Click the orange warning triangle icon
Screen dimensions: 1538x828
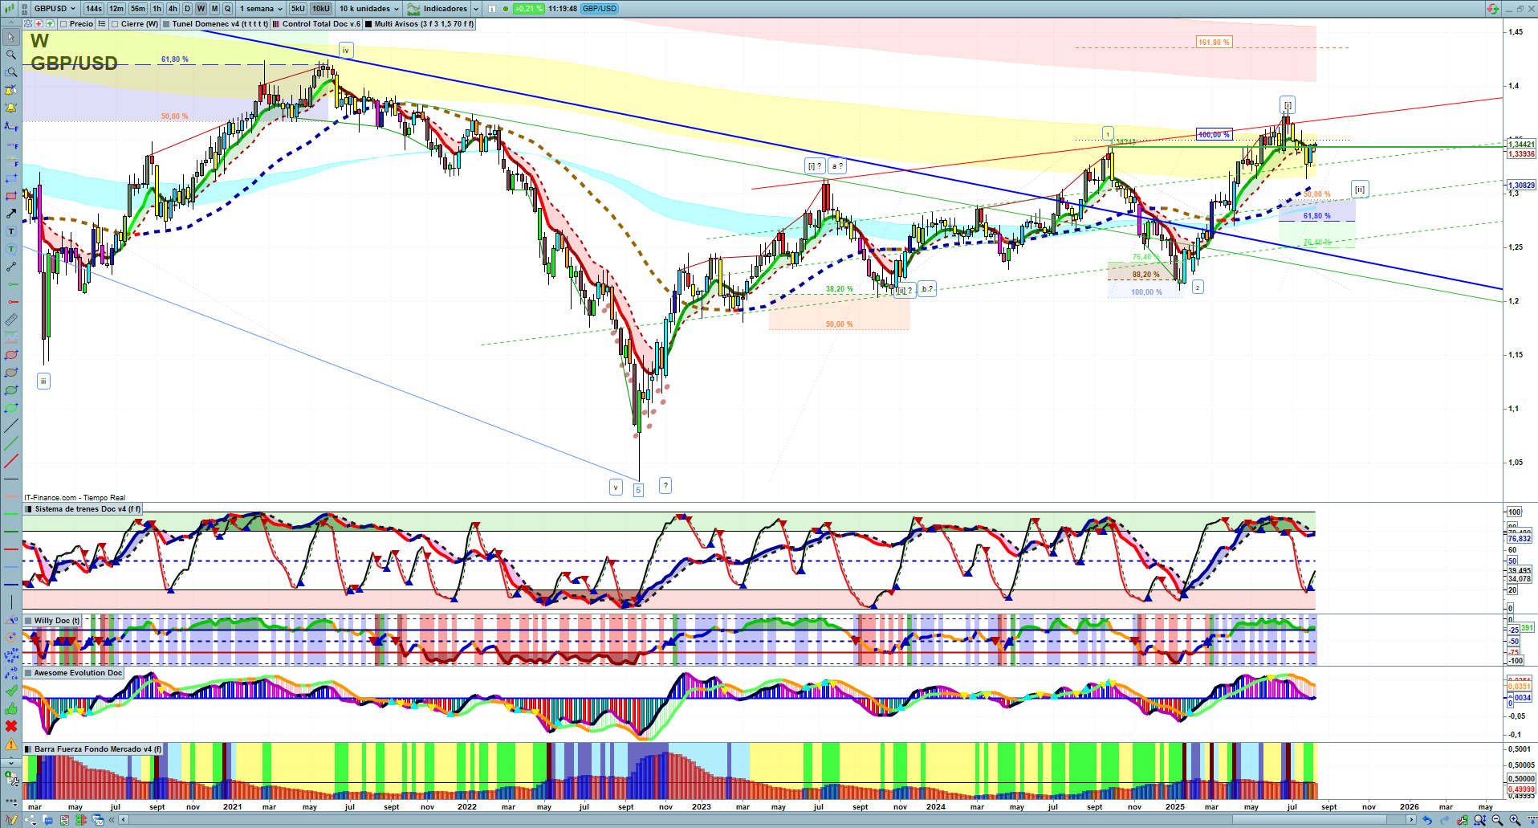[x=11, y=744]
